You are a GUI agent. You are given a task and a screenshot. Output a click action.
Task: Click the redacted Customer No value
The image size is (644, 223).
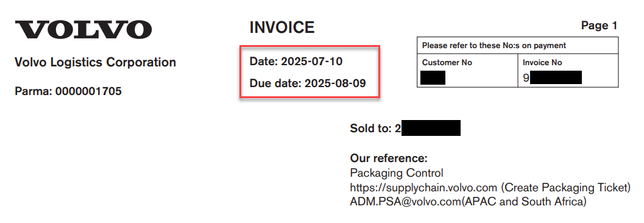(x=433, y=77)
